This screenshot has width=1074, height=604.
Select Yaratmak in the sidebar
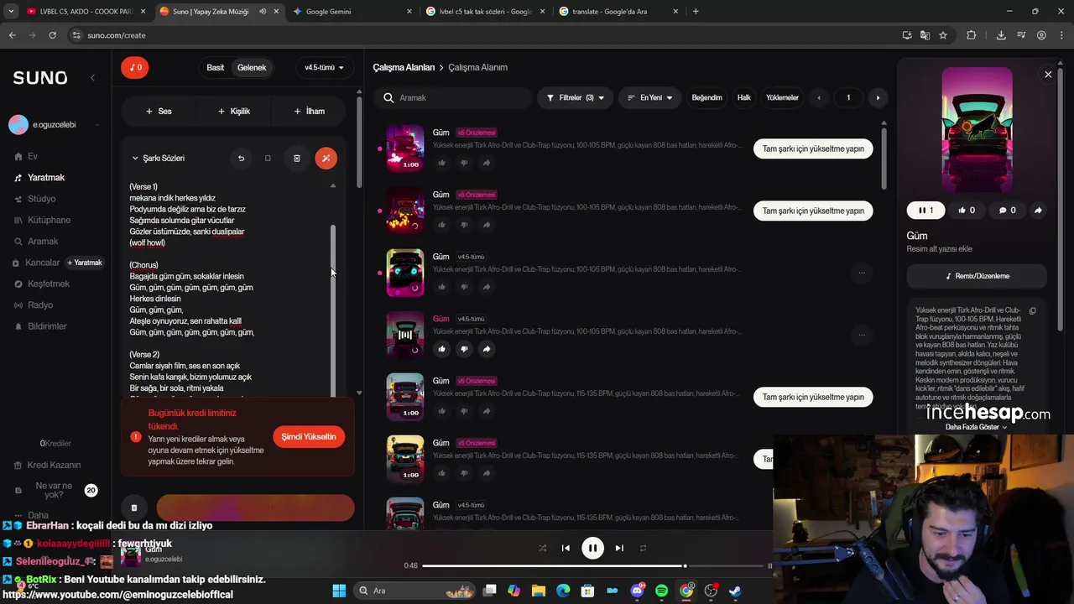(x=39, y=178)
